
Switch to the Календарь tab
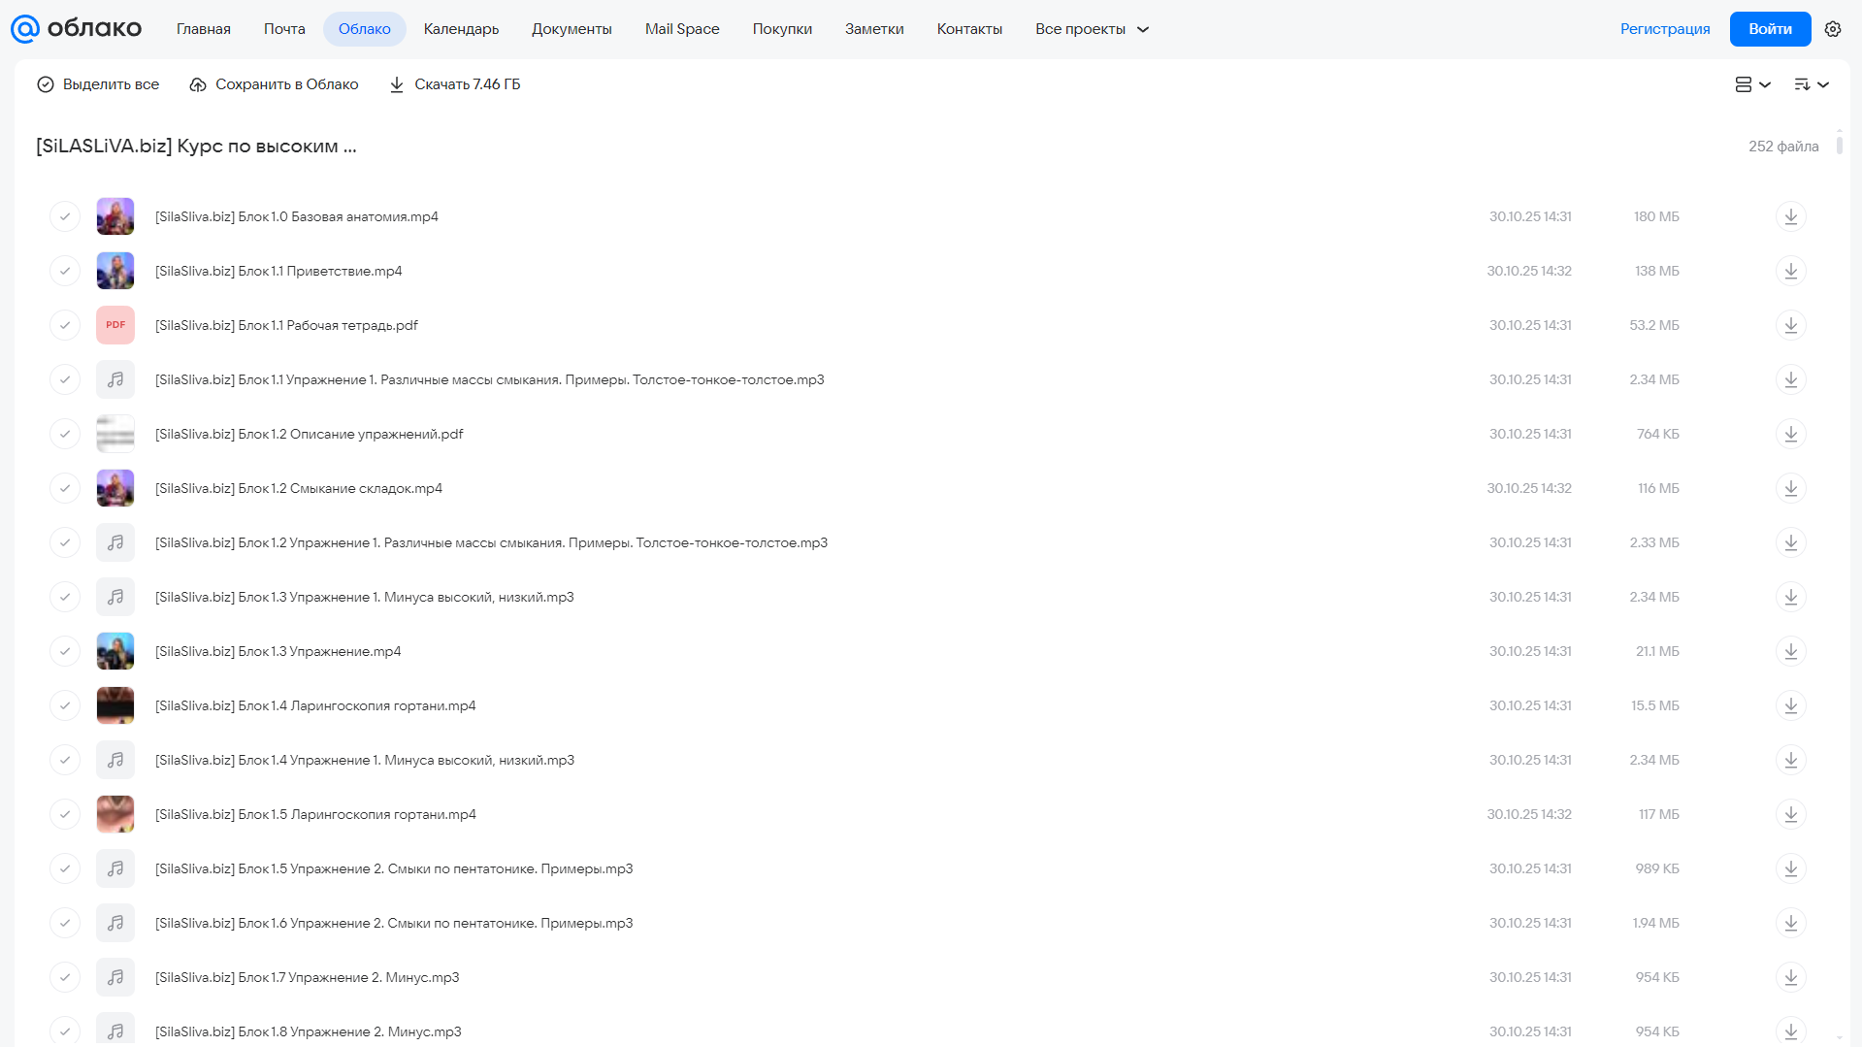coord(461,29)
